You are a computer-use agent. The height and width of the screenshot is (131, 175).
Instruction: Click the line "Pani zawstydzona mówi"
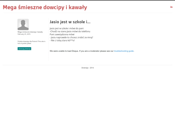(x=62, y=34)
